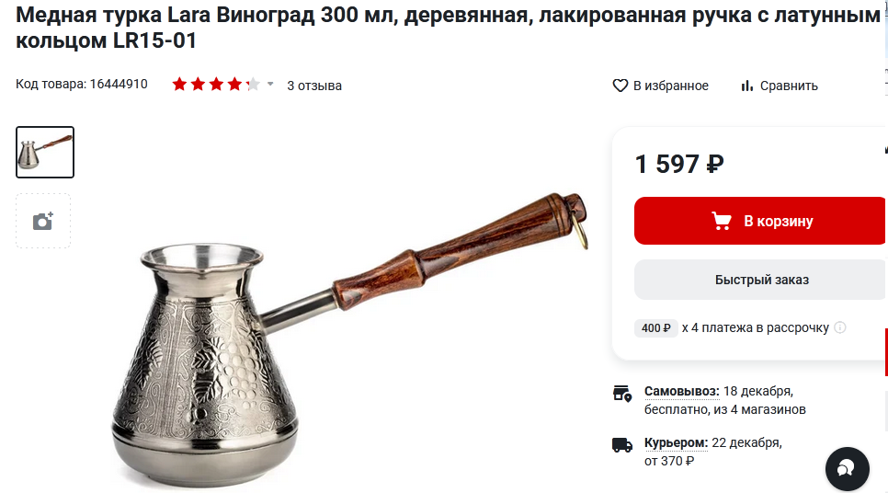Click the 400 ₽ installment badge
888x493 pixels.
click(x=655, y=327)
